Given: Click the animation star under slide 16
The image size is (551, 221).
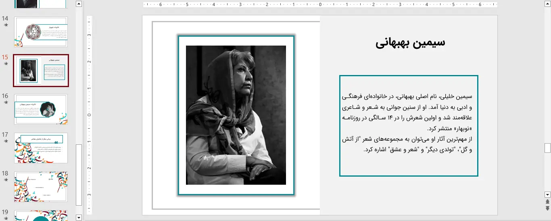Looking at the screenshot, I should [x=6, y=102].
